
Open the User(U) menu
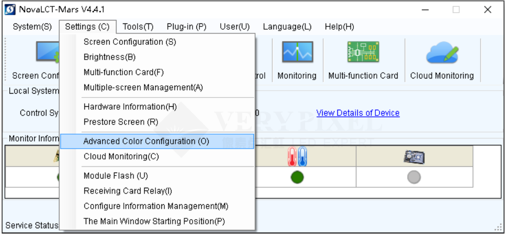[235, 27]
